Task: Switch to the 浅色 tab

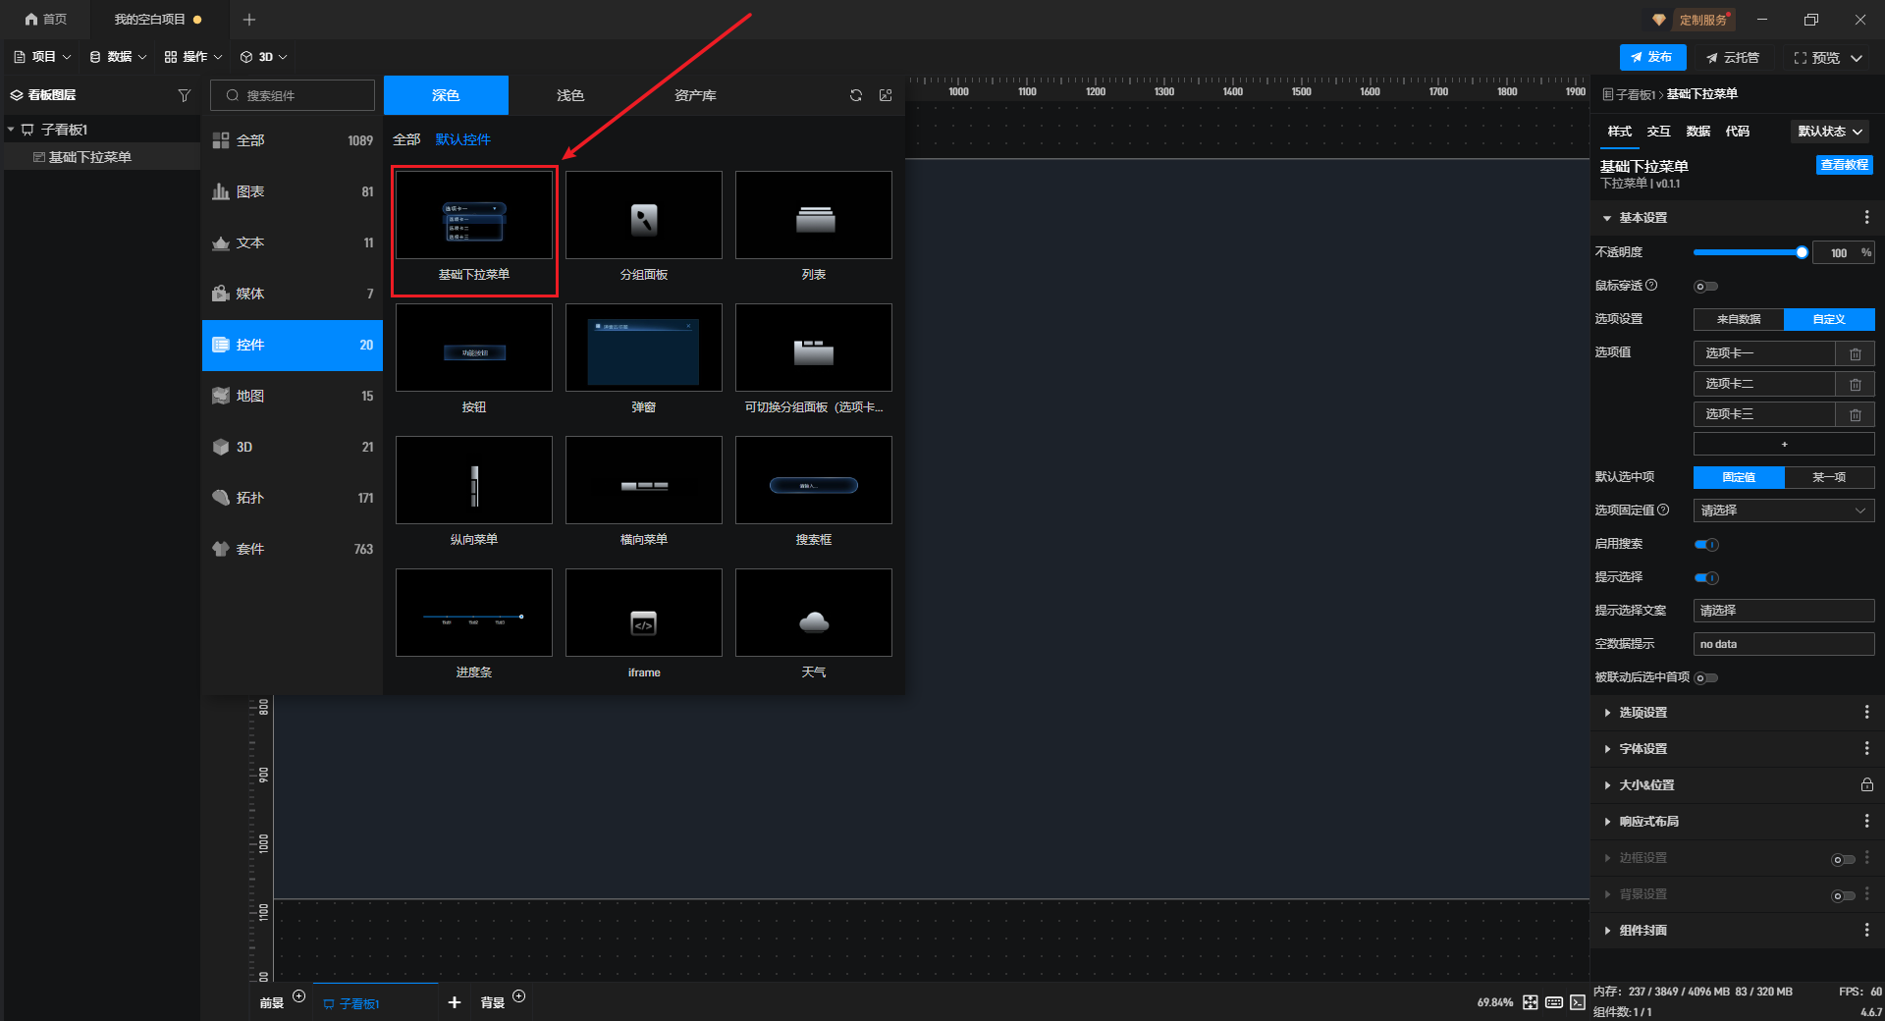Action: click(570, 95)
